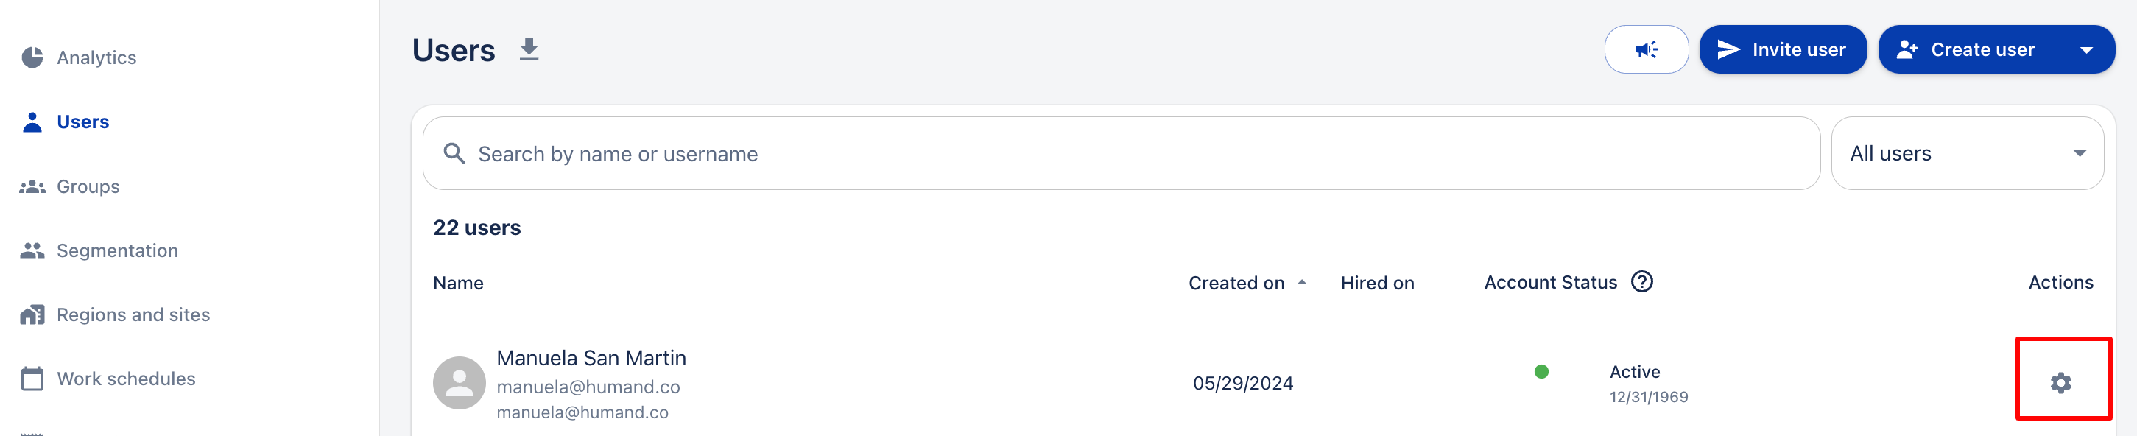
Task: Click the Hired on column header
Action: tap(1377, 284)
